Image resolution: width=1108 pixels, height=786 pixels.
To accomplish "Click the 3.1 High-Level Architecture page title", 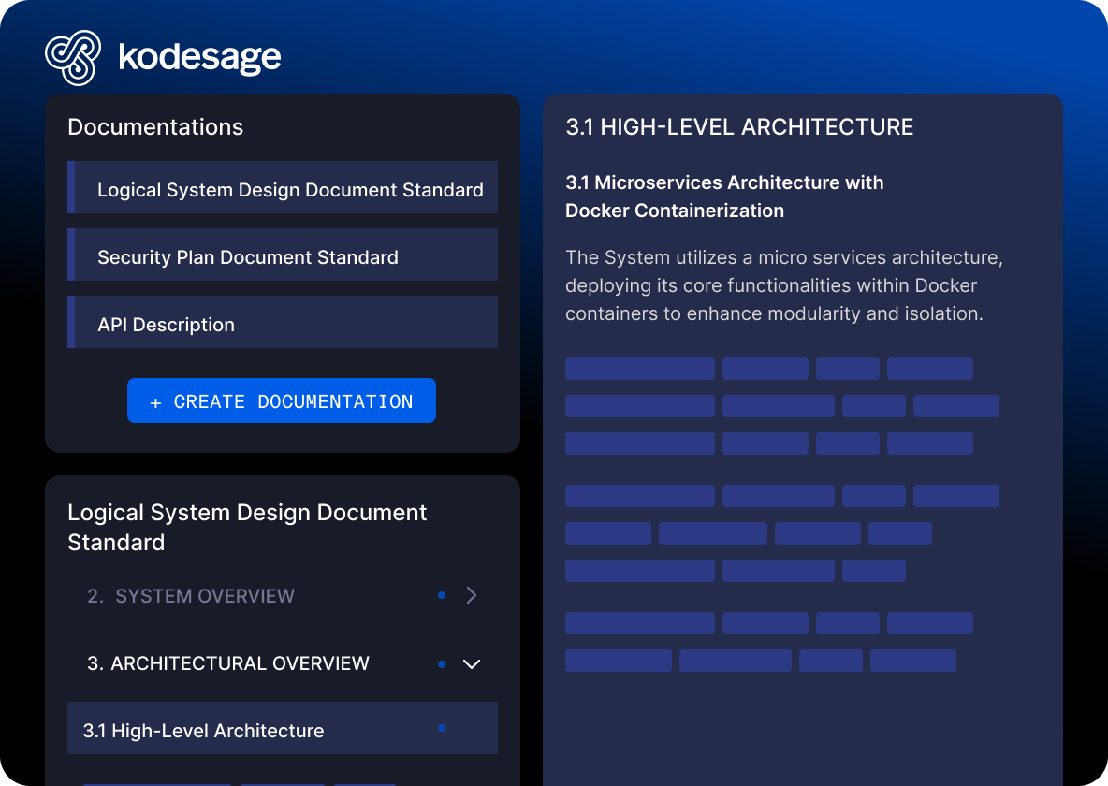I will pos(738,126).
